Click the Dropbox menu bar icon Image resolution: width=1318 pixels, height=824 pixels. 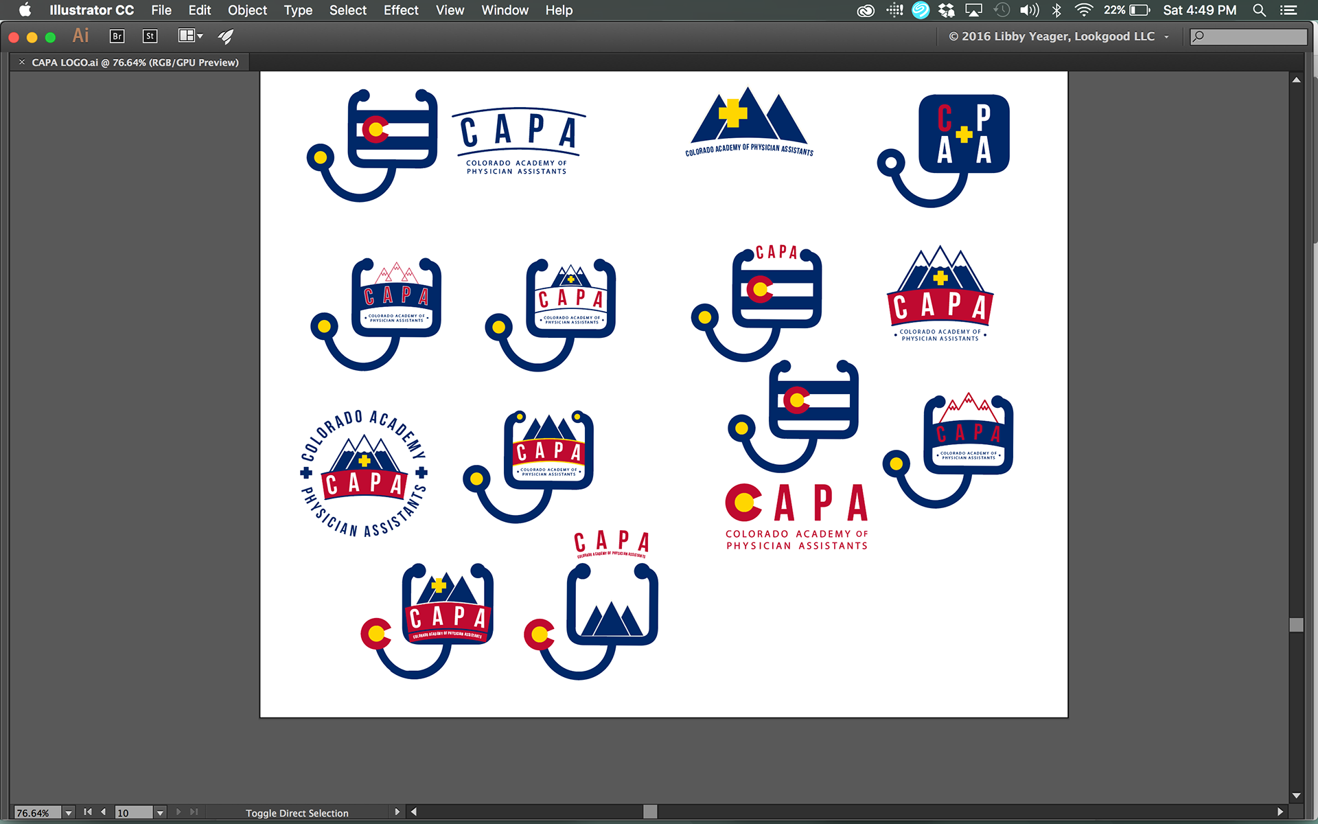947,10
